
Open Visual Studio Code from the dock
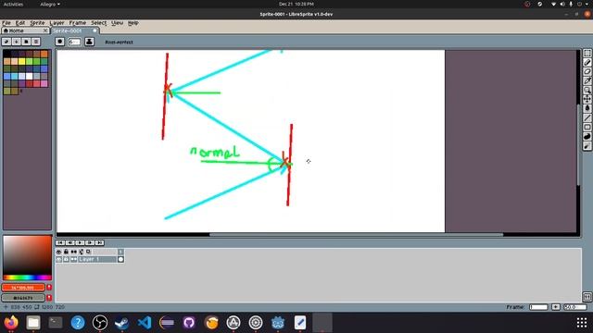coord(145,323)
